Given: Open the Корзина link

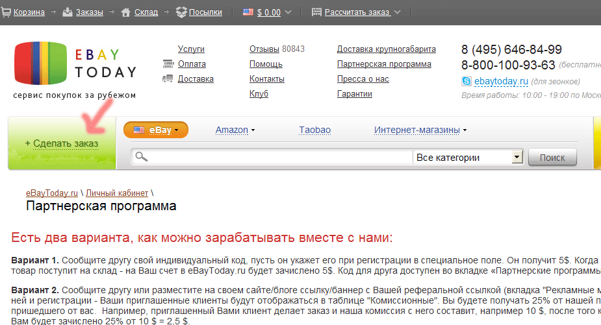Looking at the screenshot, I should (x=29, y=12).
